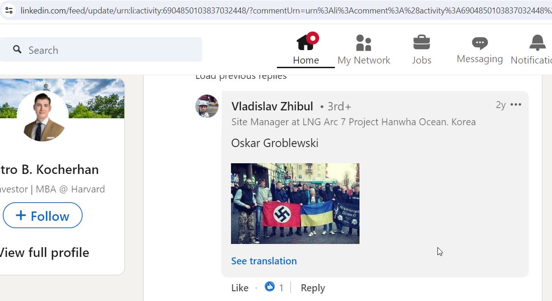Open the attached image in the comment

tap(295, 204)
